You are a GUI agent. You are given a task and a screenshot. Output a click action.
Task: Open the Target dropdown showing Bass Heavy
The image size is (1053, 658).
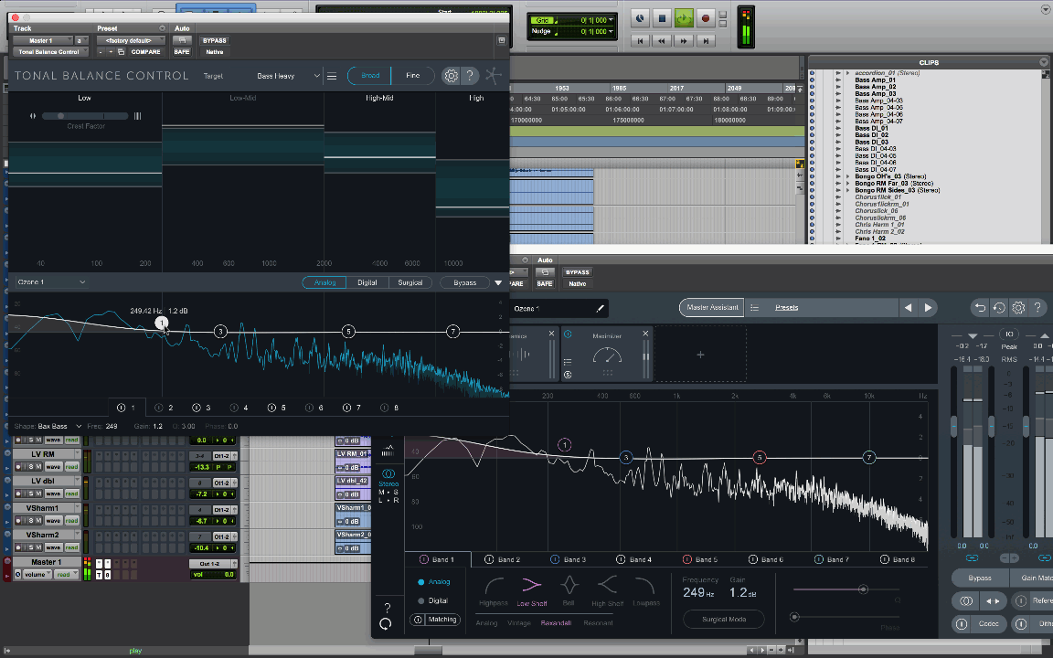(287, 76)
